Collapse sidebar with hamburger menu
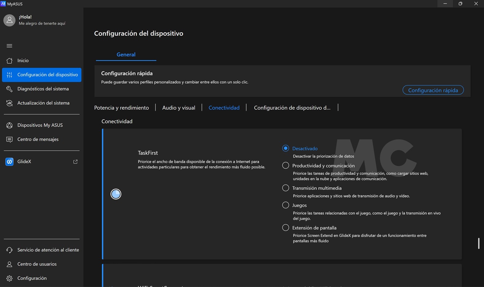 (x=9, y=46)
